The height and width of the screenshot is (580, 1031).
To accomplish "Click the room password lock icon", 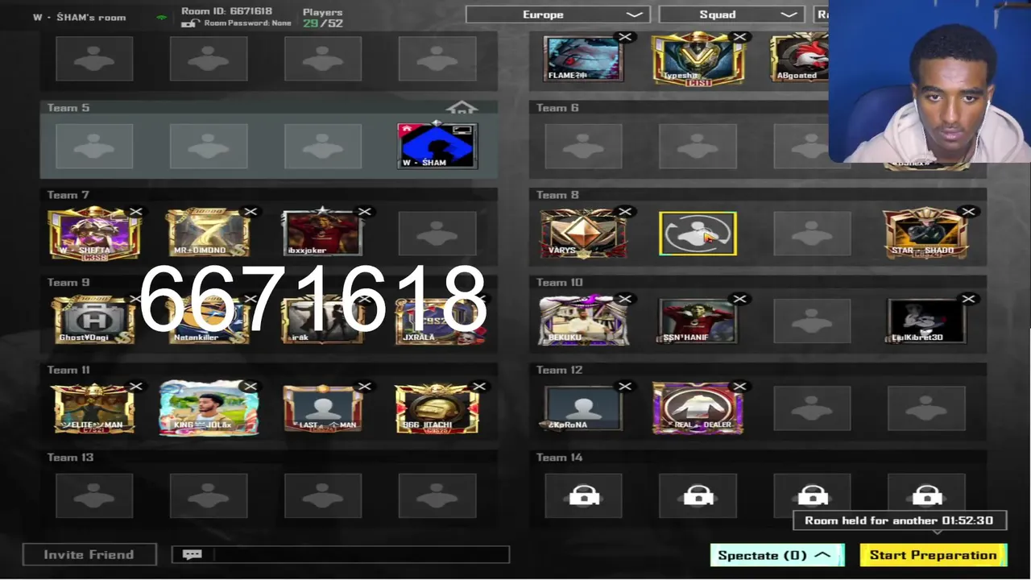I will coord(188,23).
